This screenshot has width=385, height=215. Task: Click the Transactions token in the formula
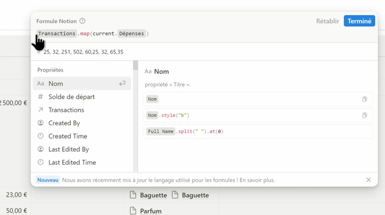(57, 33)
